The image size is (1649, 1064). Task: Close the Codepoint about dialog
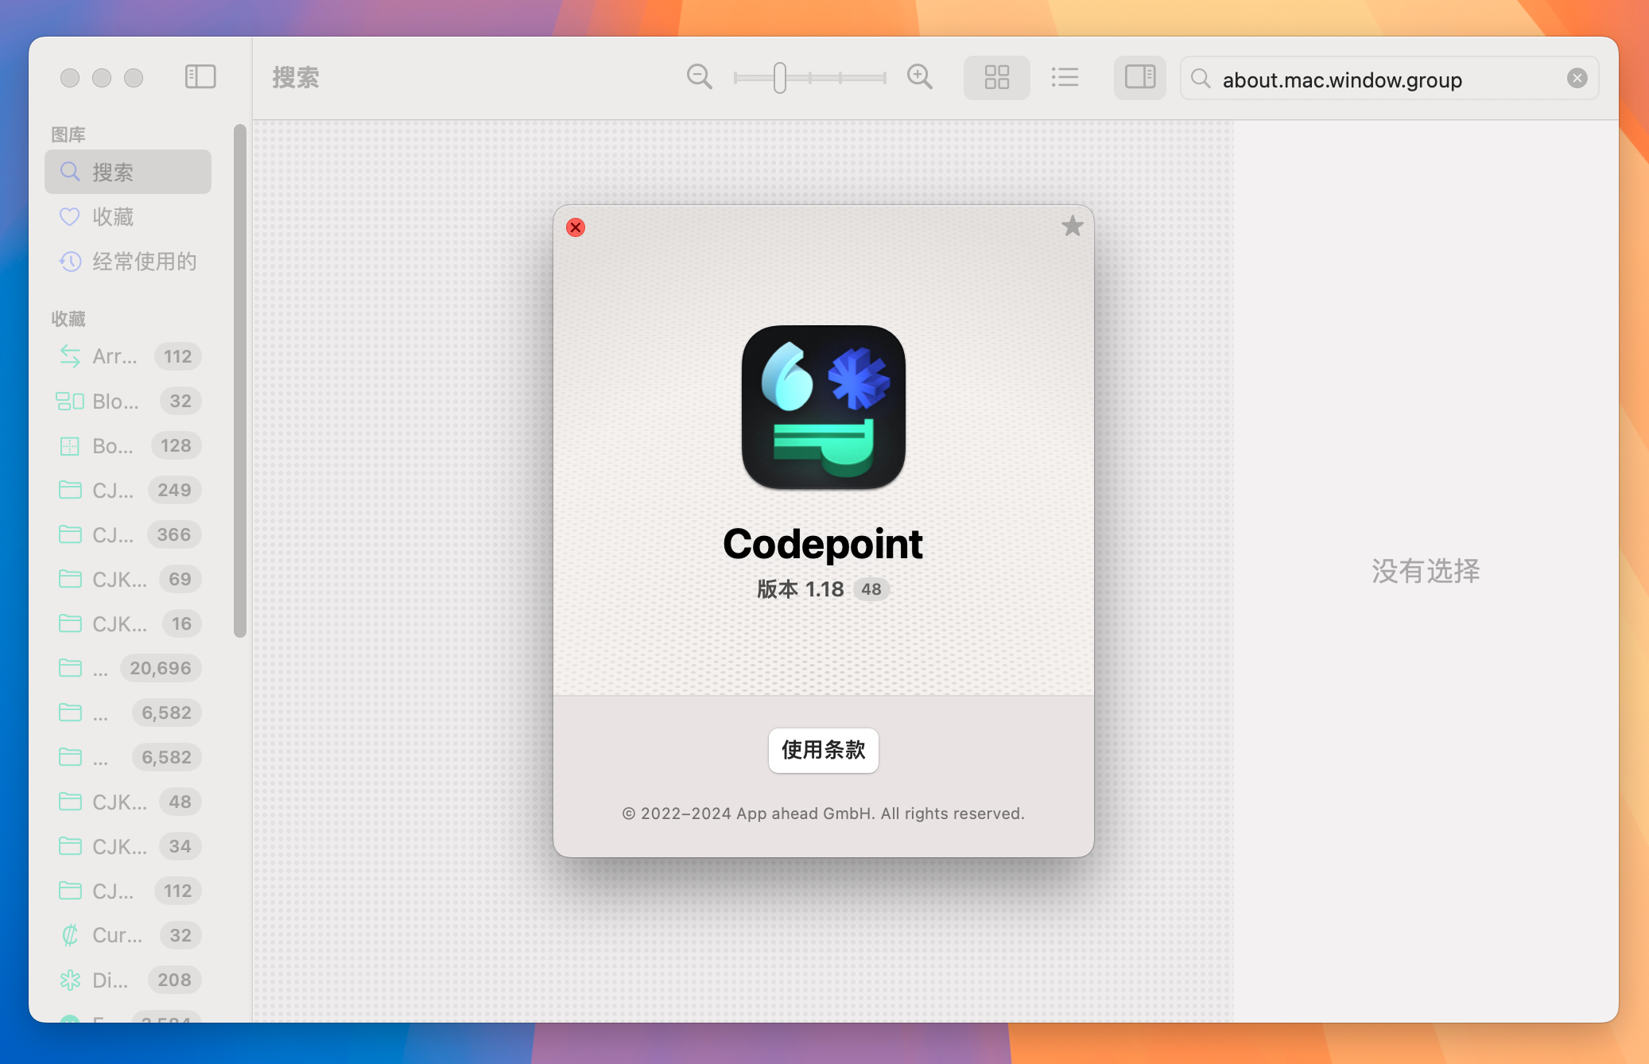(x=576, y=227)
